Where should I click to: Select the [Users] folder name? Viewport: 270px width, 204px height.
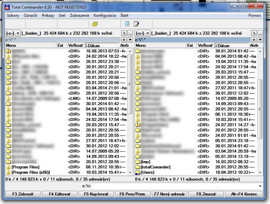pyautogui.click(x=148, y=172)
